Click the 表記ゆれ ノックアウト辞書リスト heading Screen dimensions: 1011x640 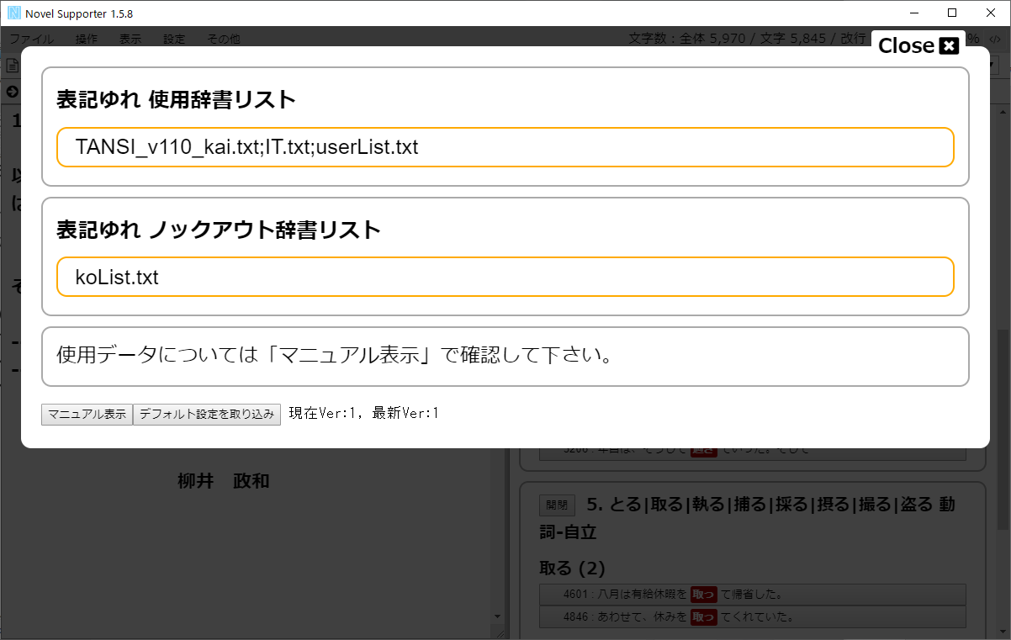tap(219, 229)
